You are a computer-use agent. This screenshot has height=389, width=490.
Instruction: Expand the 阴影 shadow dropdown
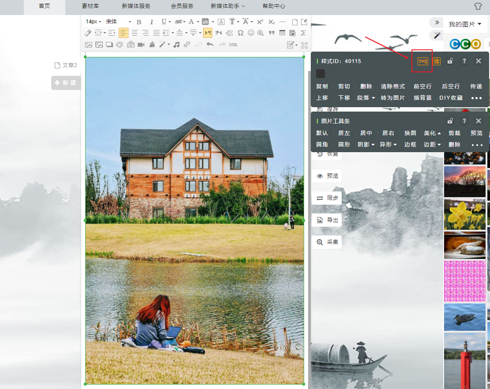pyautogui.click(x=366, y=145)
